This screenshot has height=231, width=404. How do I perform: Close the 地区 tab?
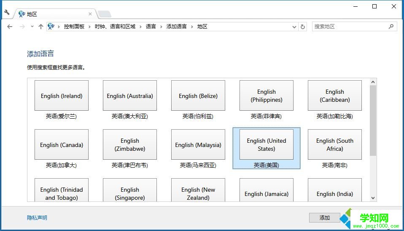pyautogui.click(x=90, y=14)
